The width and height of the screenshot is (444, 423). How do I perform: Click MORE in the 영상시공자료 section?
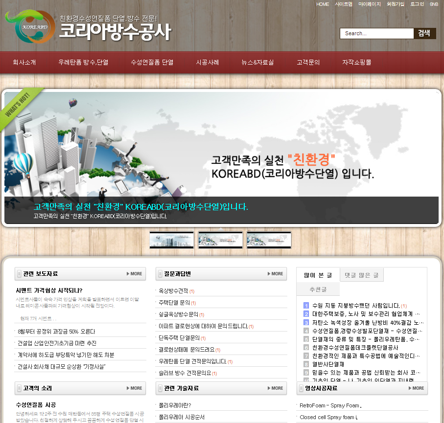(x=416, y=388)
